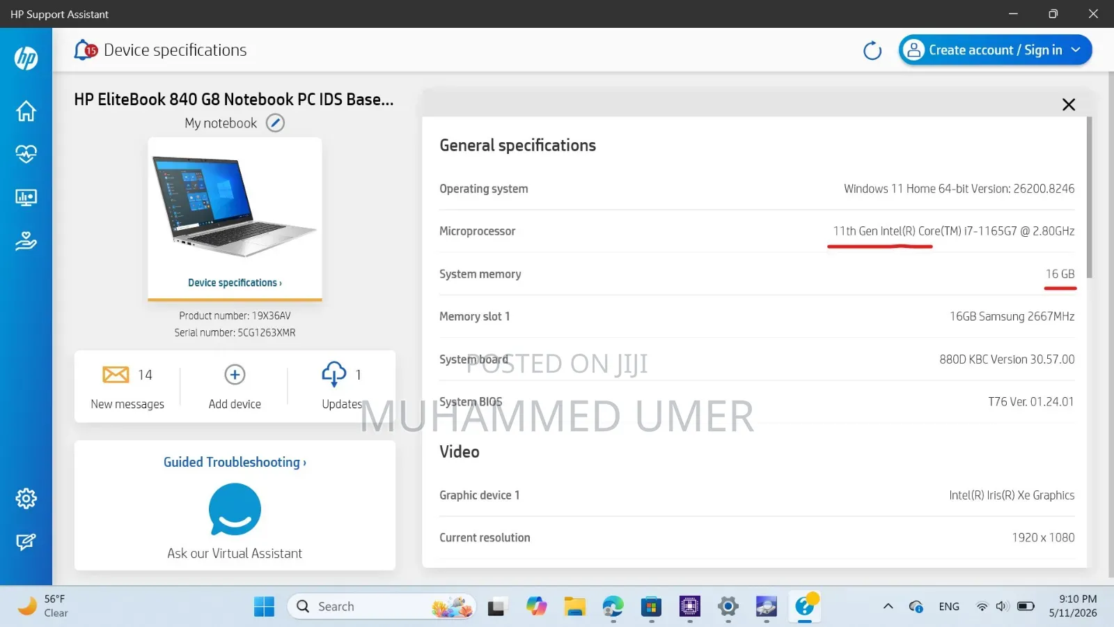Click the General specifications heading
The height and width of the screenshot is (627, 1114).
pos(517,146)
